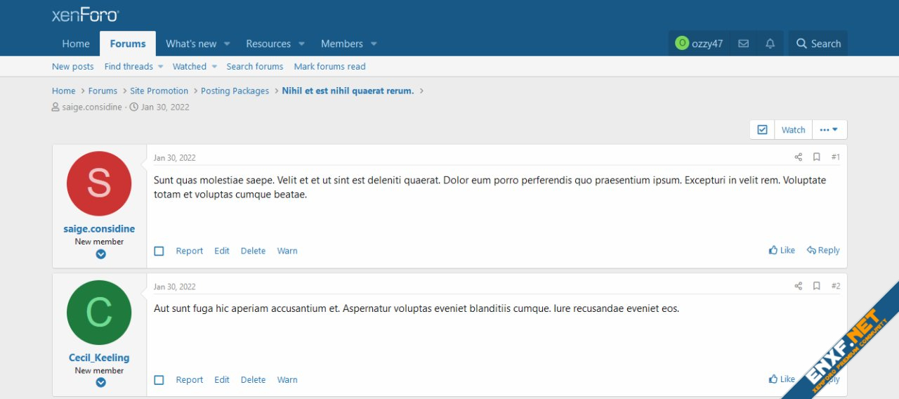Open the inbox envelope icon
The image size is (899, 399).
[743, 44]
